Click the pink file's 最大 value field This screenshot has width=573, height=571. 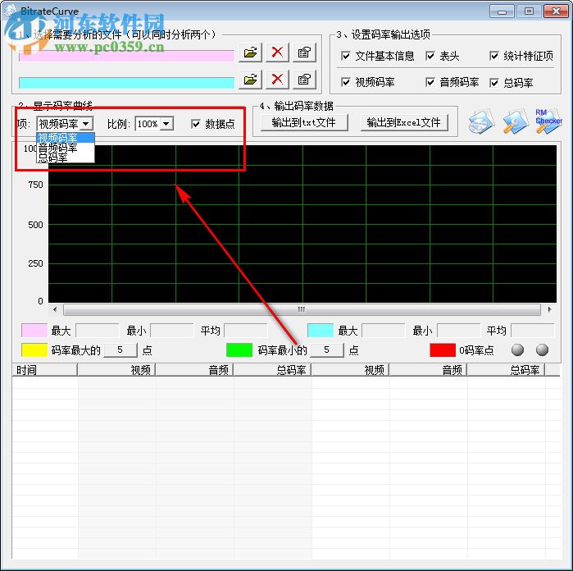point(98,331)
